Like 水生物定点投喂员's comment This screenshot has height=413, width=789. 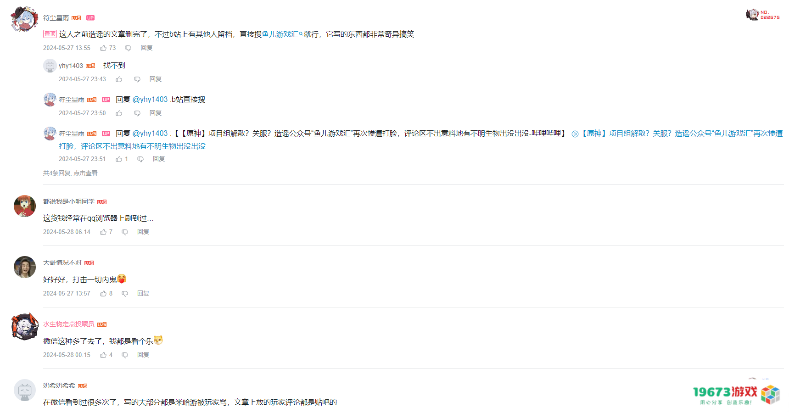[103, 355]
